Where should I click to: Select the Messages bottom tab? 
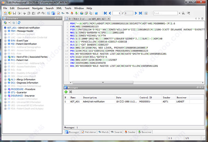coord(72,132)
